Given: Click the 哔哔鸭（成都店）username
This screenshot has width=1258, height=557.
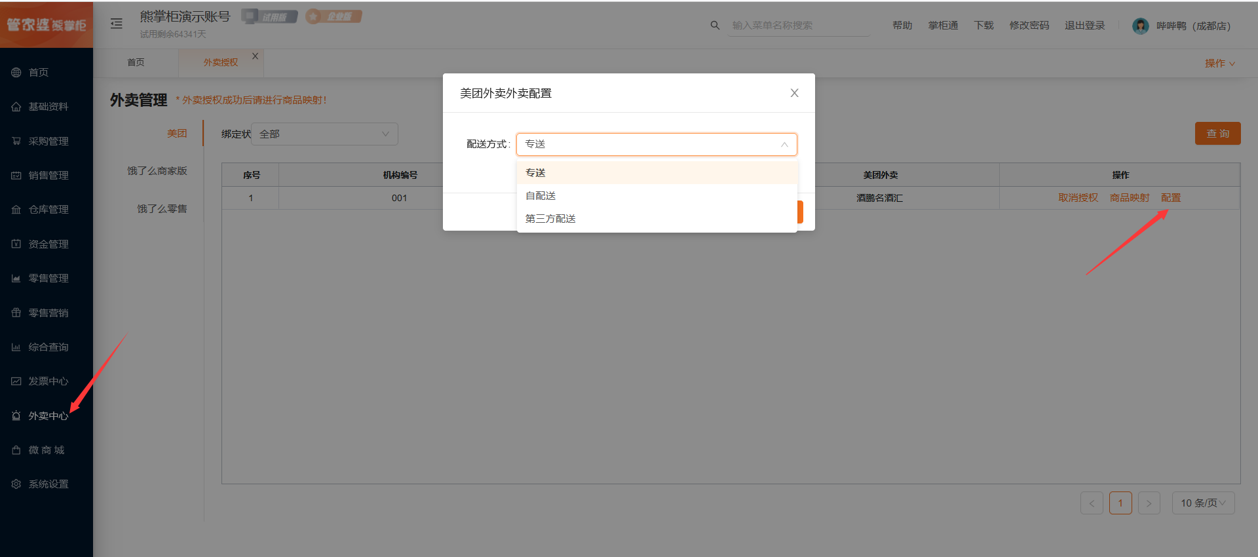Looking at the screenshot, I should tap(1193, 26).
